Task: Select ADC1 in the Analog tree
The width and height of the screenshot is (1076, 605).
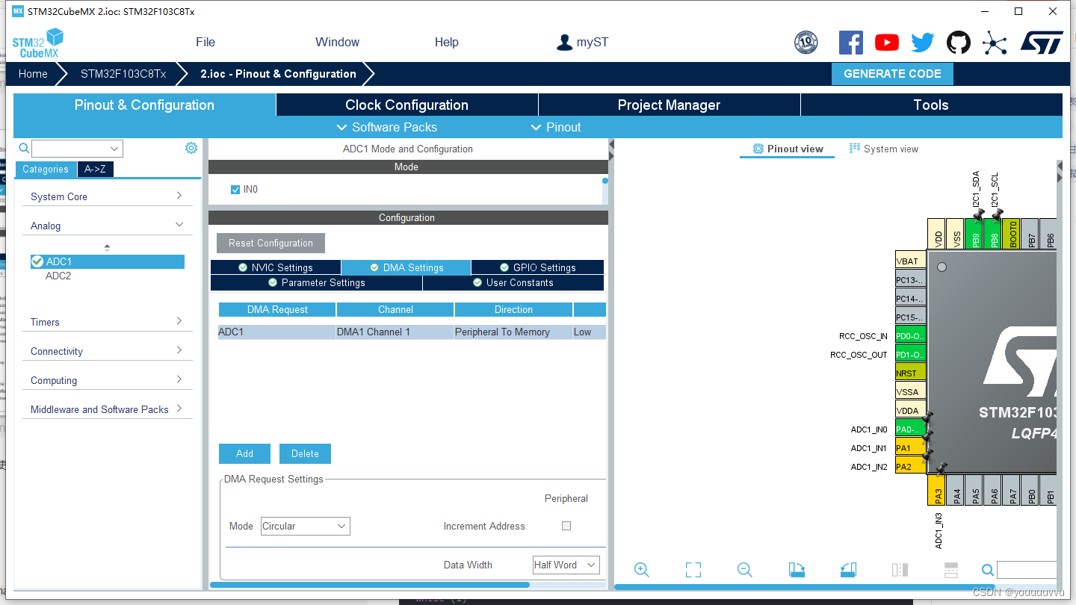Action: (107, 261)
